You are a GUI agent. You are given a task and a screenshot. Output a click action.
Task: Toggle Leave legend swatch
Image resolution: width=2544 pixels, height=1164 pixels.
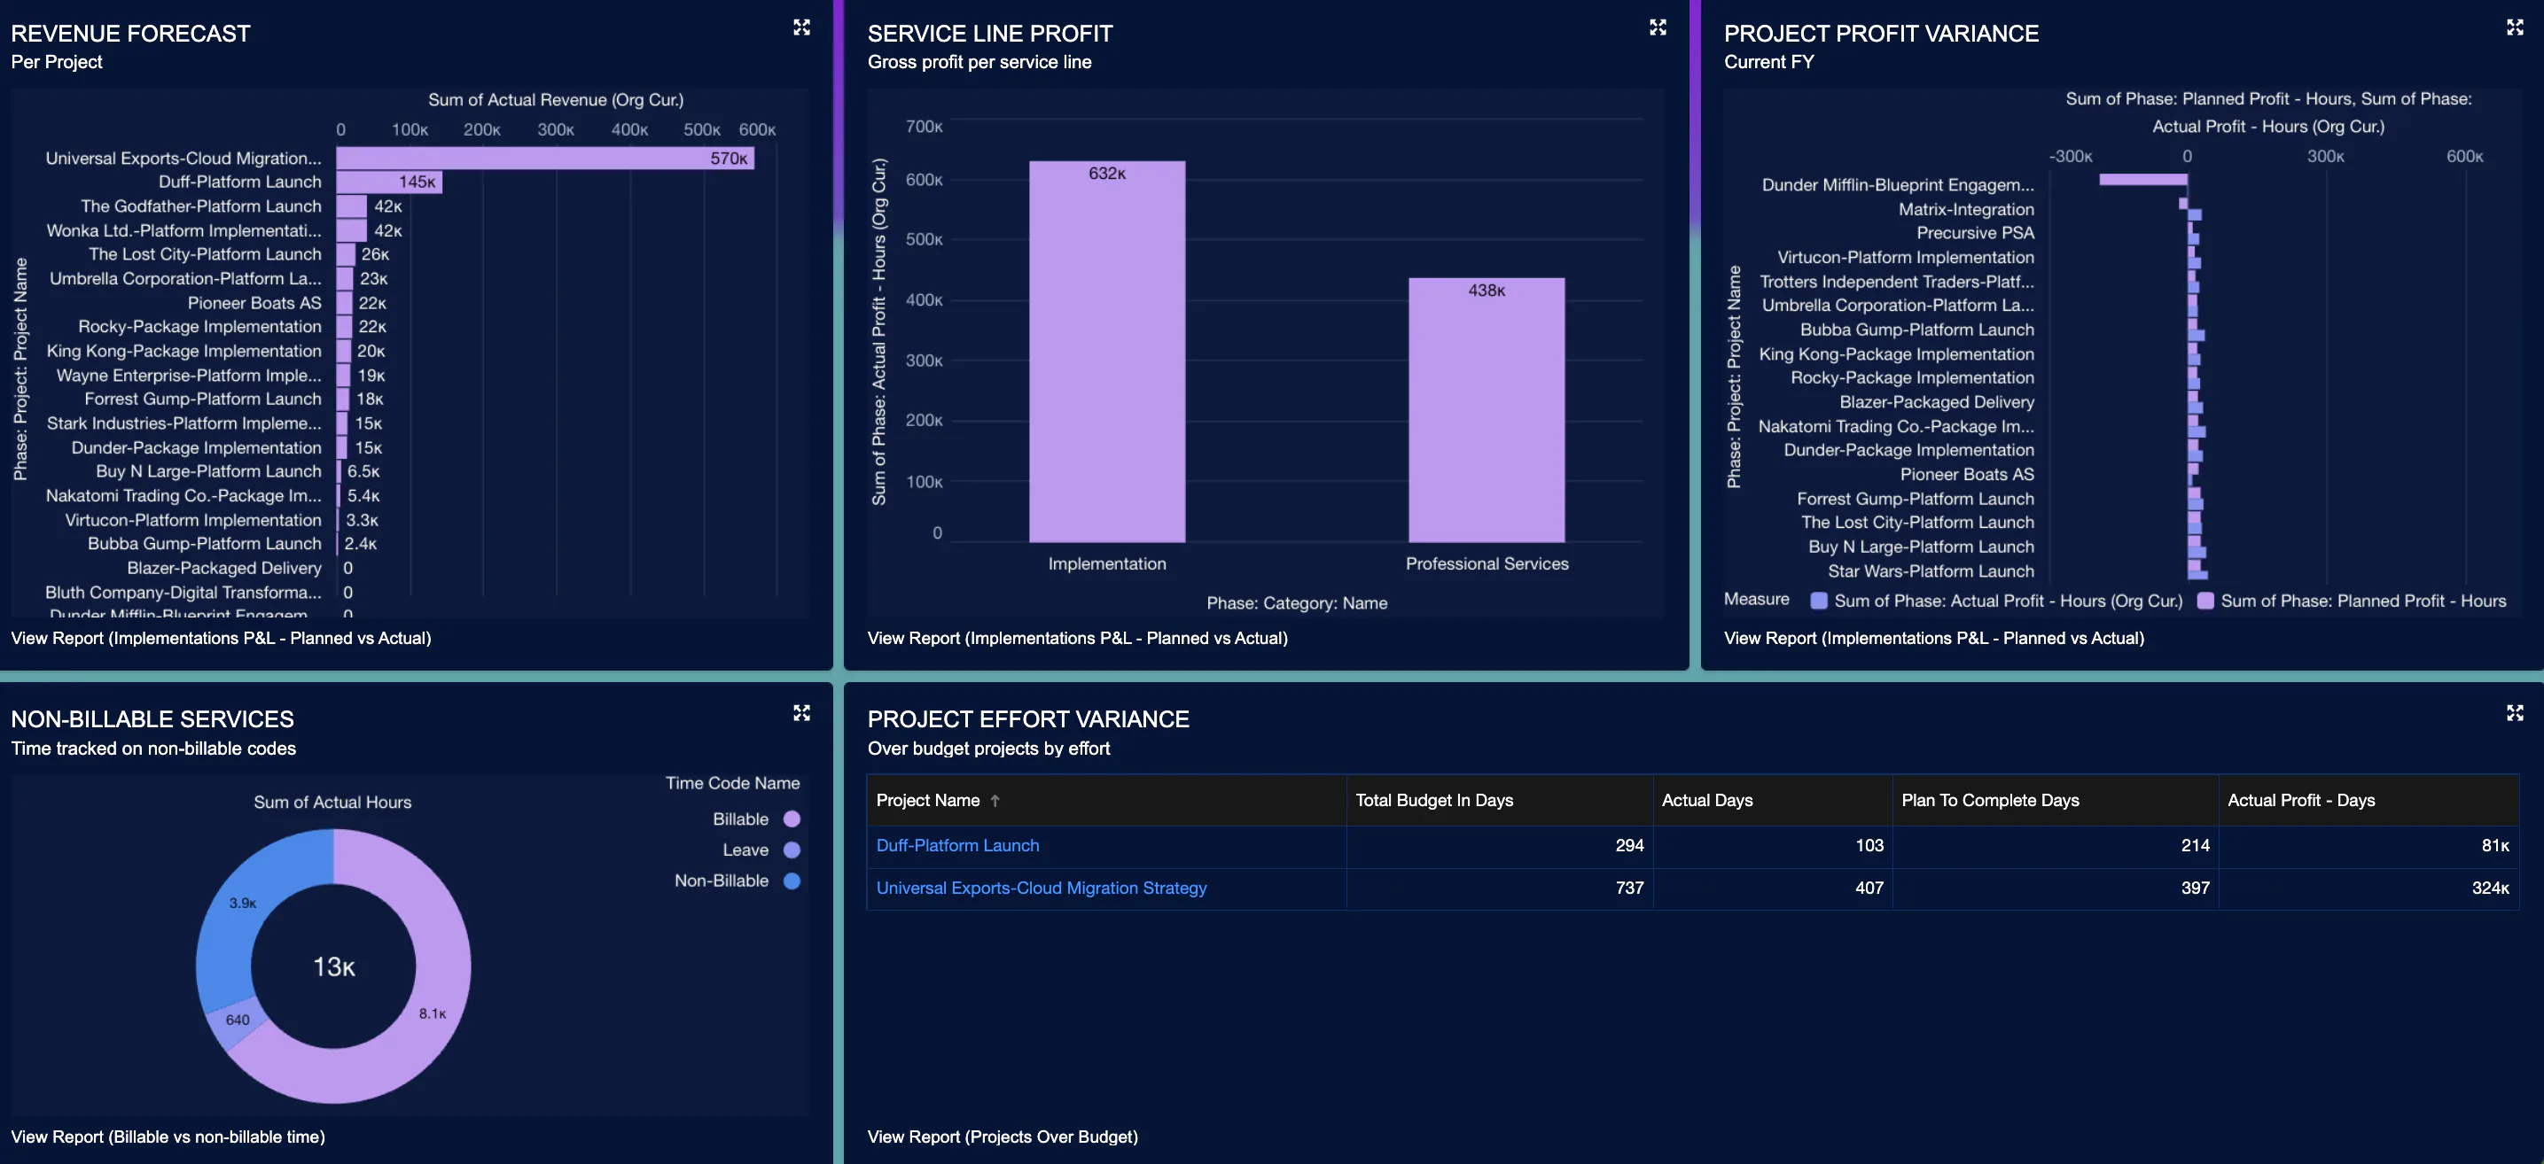[x=791, y=850]
